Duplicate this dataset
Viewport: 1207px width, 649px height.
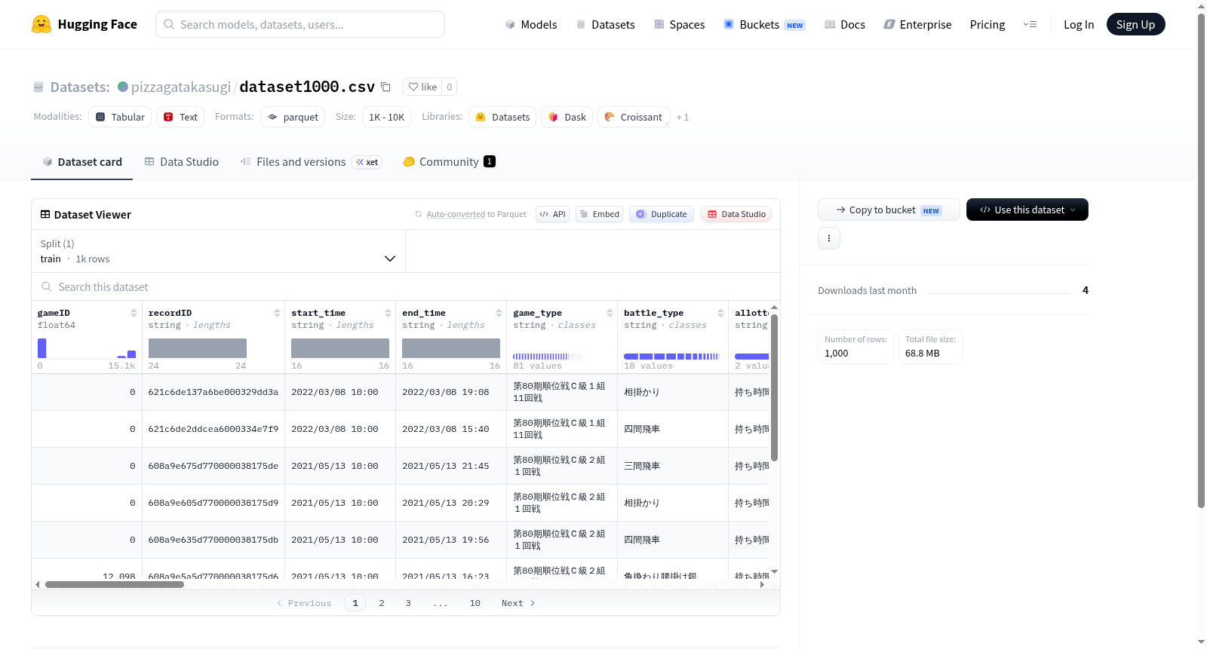click(x=662, y=214)
